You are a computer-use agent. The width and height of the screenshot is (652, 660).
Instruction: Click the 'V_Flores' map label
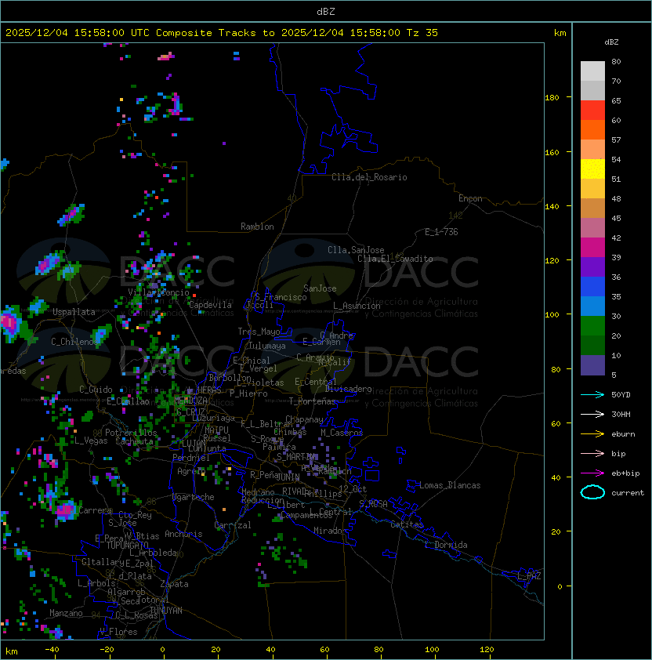point(118,632)
